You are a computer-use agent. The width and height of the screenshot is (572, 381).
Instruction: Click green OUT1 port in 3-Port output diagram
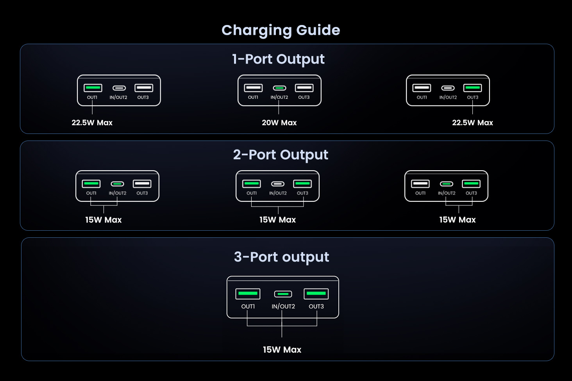pyautogui.click(x=248, y=294)
